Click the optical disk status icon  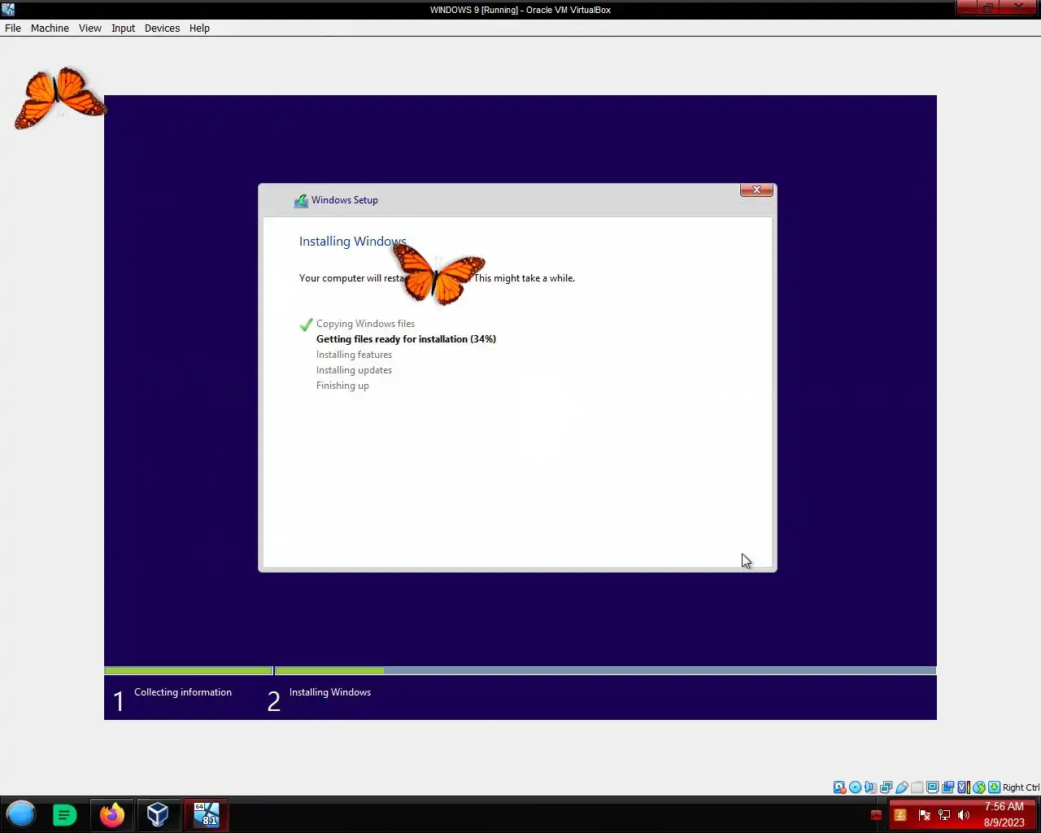coord(855,787)
